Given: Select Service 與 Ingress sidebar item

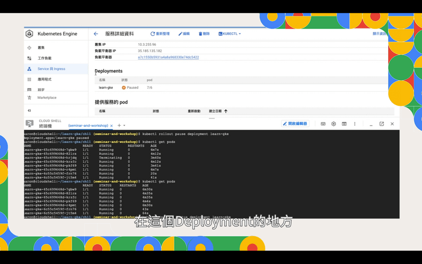Looking at the screenshot, I should coord(51,69).
